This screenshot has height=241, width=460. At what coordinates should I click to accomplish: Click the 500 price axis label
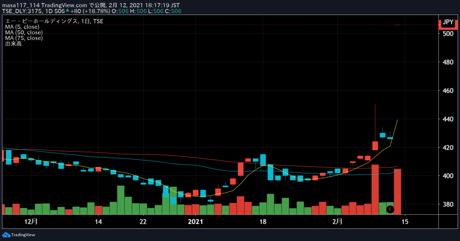[448, 33]
